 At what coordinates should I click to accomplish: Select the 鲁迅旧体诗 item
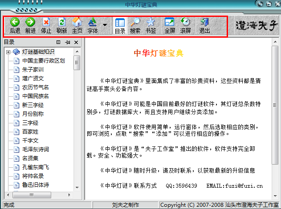[36, 185]
